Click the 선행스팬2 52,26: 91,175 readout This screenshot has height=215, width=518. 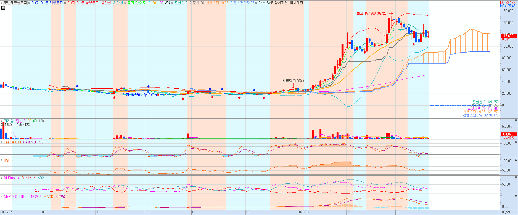481,115
